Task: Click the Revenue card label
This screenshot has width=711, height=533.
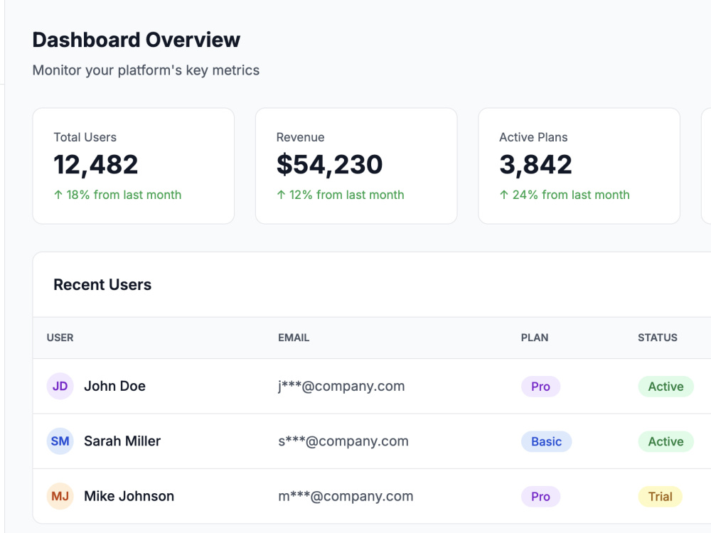Action: (300, 137)
